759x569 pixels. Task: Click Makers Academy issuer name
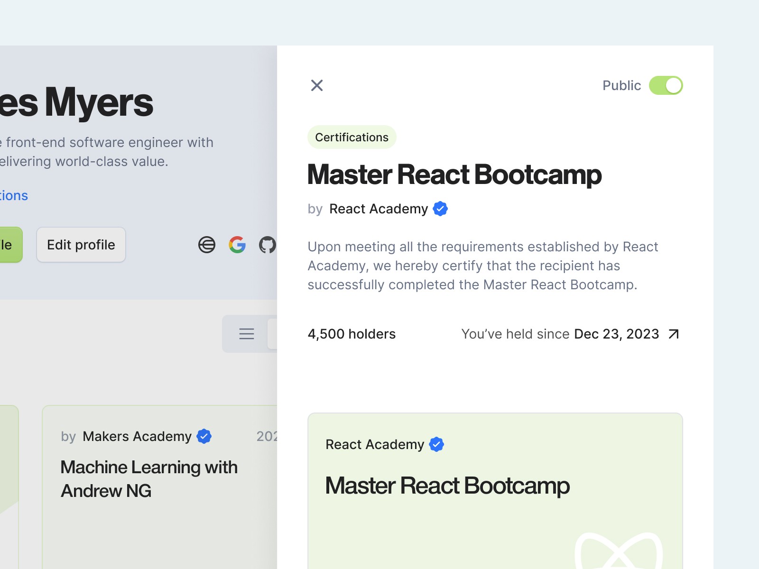tap(137, 436)
